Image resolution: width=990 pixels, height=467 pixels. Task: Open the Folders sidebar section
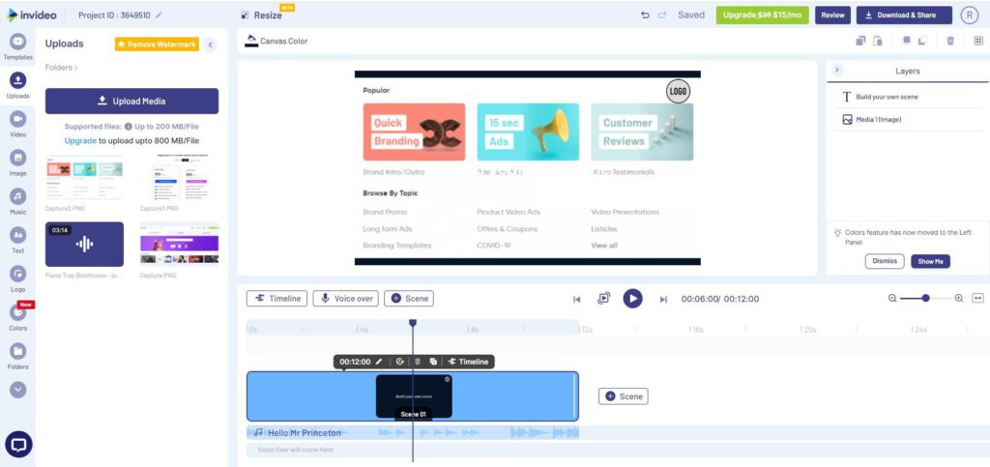[17, 356]
